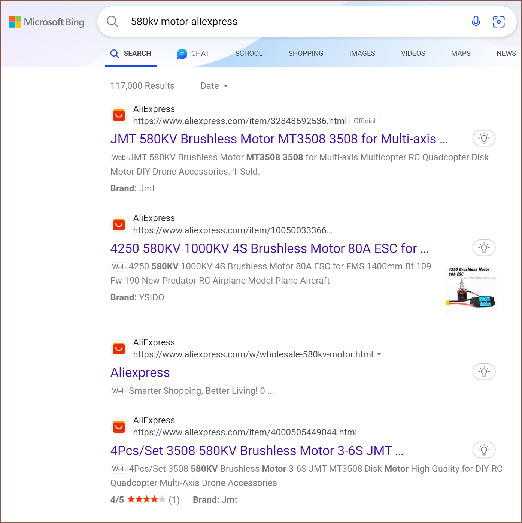Expand the arrow next to wholesale-580kv-motor URL
Image resolution: width=522 pixels, height=523 pixels.
pos(379,354)
